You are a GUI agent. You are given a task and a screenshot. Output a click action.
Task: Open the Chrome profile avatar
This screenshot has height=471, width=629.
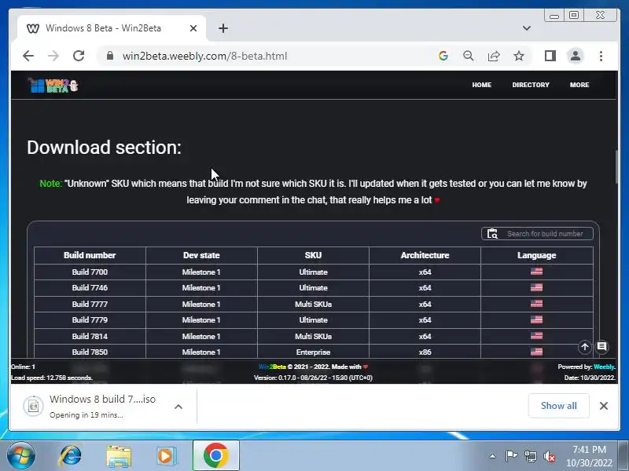click(576, 56)
